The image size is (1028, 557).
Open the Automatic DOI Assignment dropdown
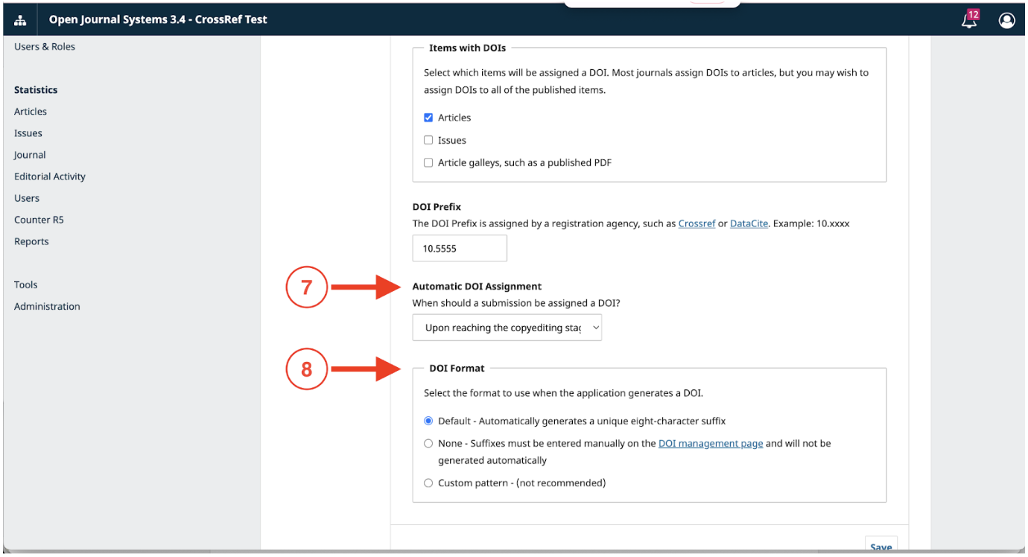(507, 328)
